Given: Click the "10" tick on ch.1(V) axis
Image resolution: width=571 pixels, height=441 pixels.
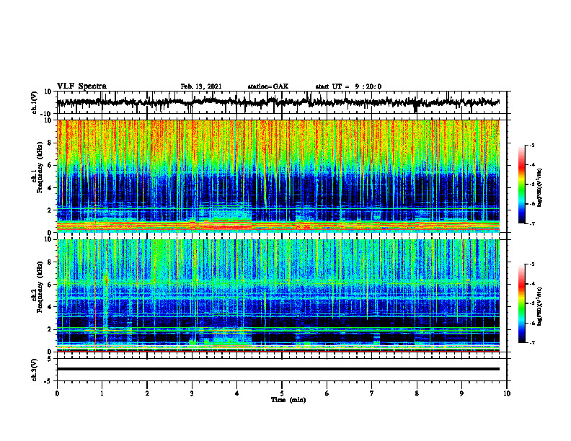Looking at the screenshot, I should tap(48, 92).
